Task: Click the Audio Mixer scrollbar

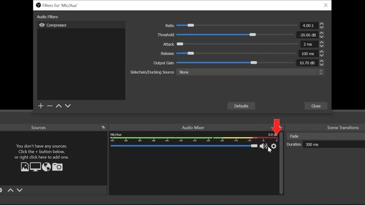Action: [281, 163]
